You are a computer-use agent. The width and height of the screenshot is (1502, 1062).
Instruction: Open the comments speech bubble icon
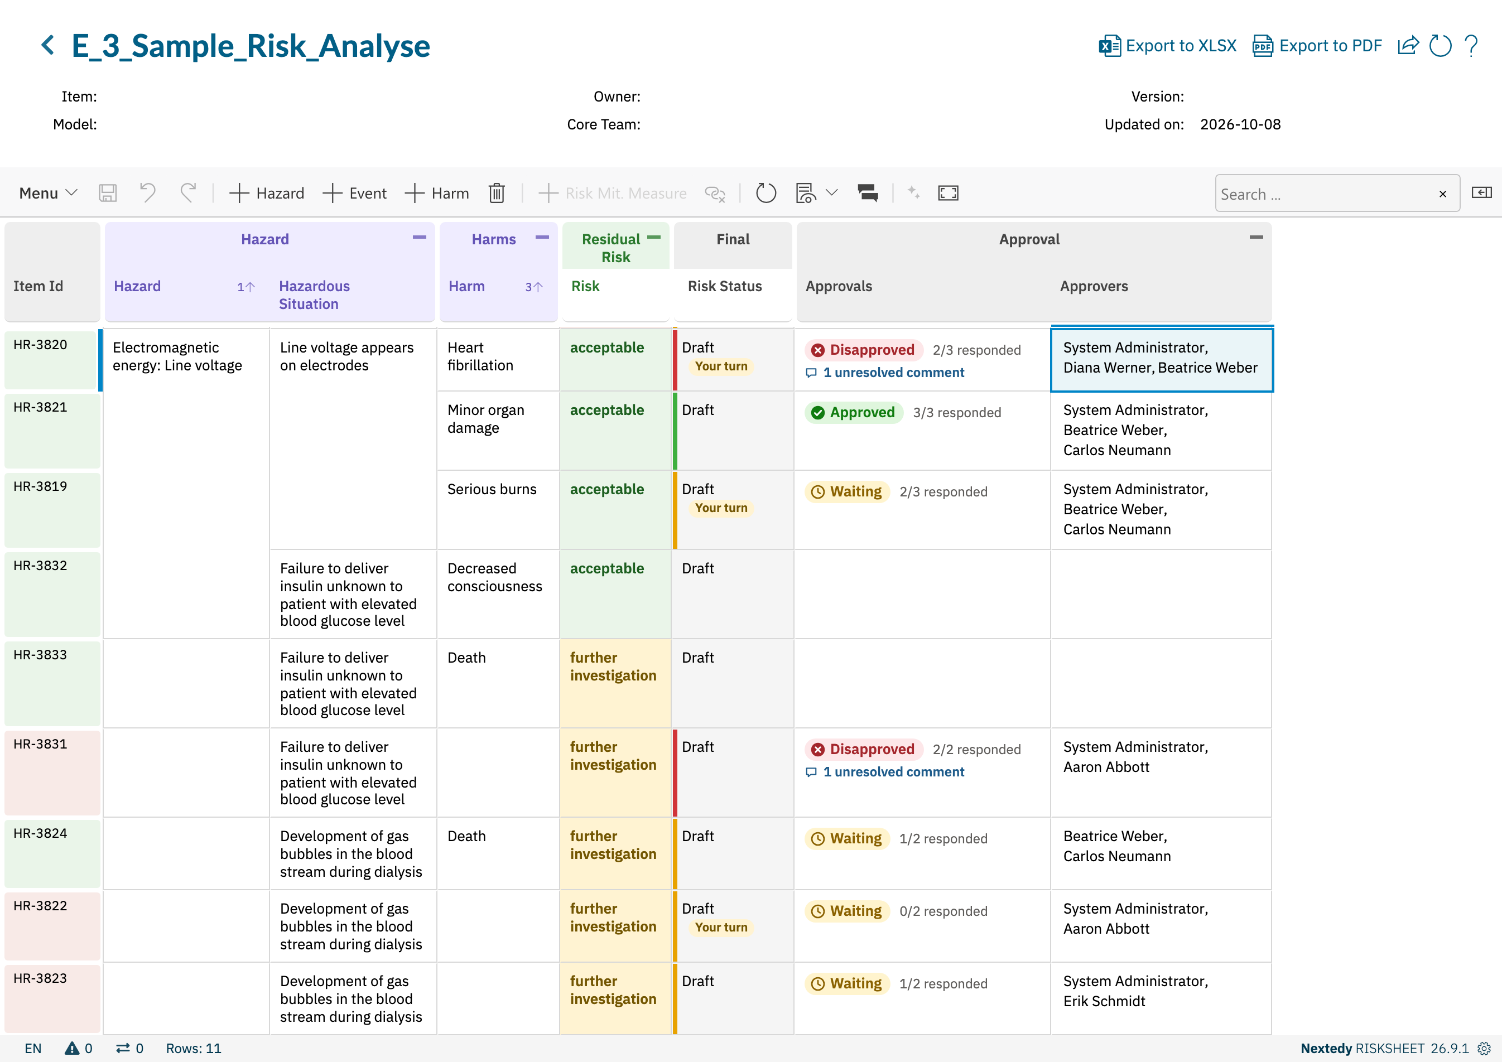pos(868,193)
